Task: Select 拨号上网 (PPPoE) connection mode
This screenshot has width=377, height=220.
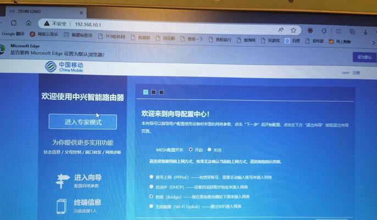Action: (x=151, y=177)
